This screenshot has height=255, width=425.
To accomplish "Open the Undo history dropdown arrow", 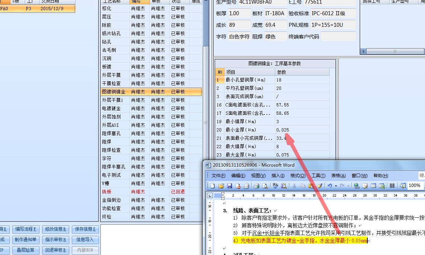I will click(336, 186).
